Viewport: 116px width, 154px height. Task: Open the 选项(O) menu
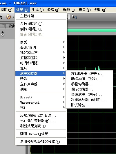[69, 10]
